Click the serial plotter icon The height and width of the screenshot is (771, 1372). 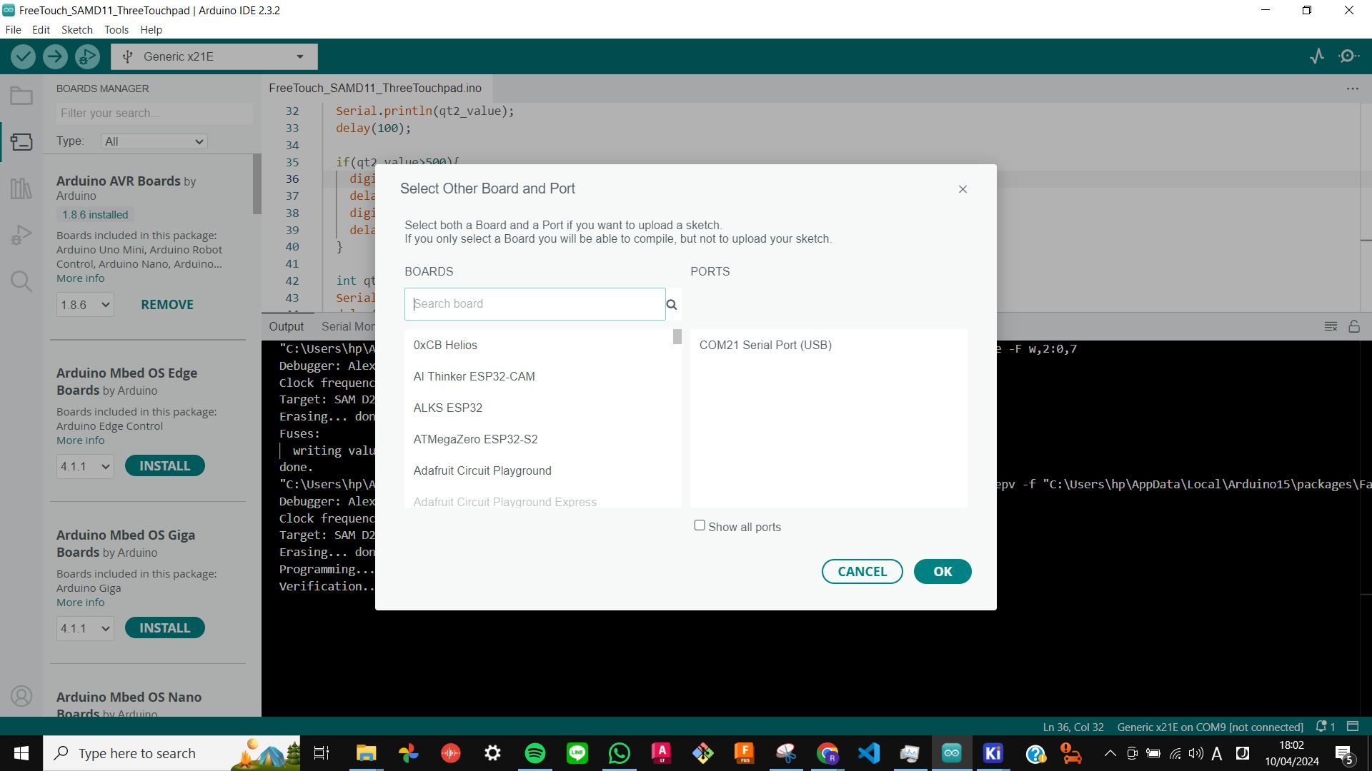(x=1318, y=56)
